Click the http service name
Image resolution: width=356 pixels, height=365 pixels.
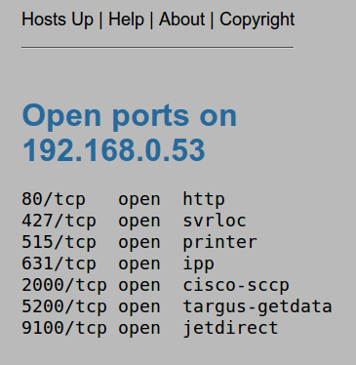204,199
